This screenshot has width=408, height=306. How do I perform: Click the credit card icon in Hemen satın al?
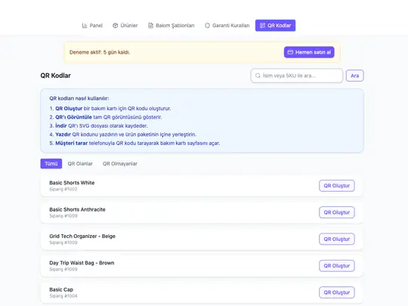pyautogui.click(x=290, y=52)
